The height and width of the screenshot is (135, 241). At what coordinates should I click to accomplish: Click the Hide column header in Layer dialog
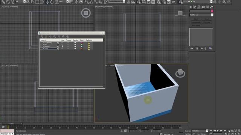[62, 40]
